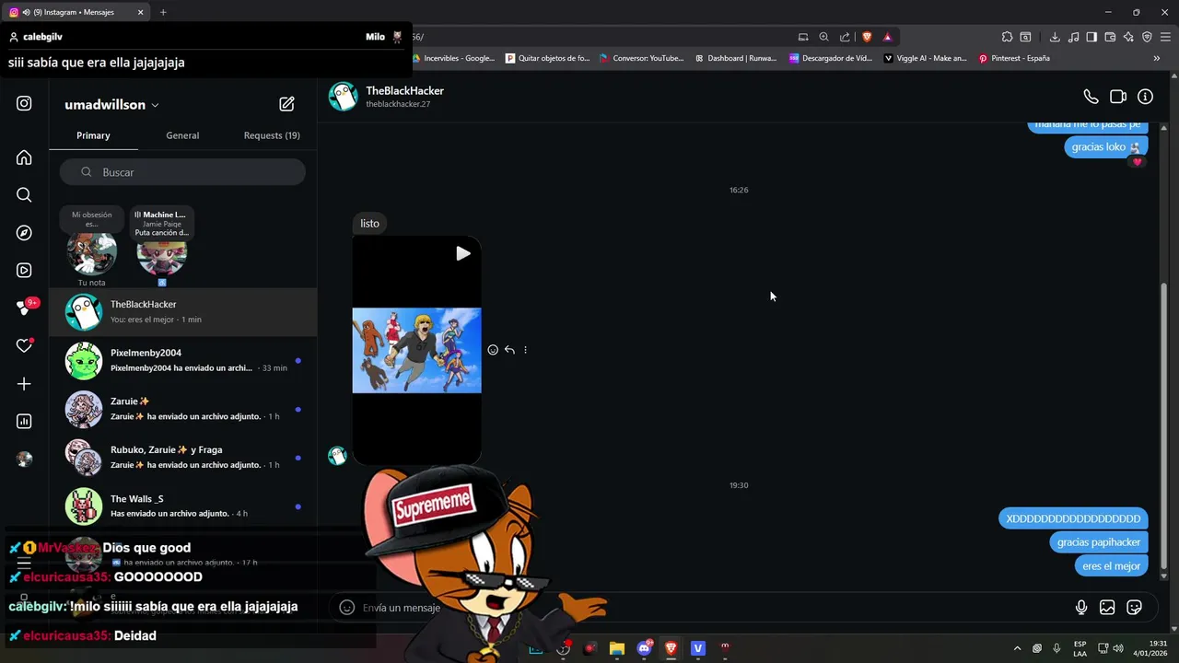1179x663 pixels.
Task: Open the shared video thumbnail
Action: tap(416, 350)
